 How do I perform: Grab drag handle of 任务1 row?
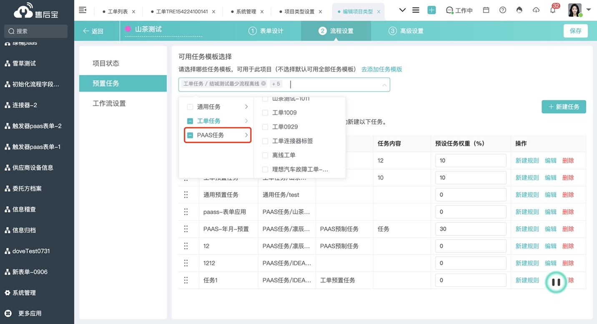click(x=186, y=280)
